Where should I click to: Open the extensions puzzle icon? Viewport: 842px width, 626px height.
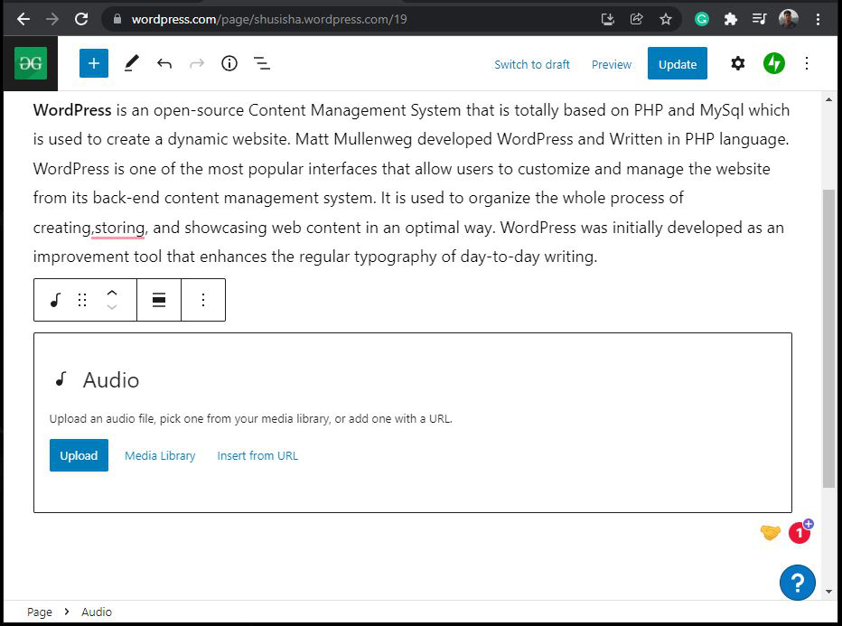click(730, 19)
